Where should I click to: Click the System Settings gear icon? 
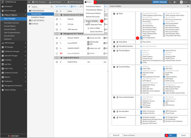(3, 90)
